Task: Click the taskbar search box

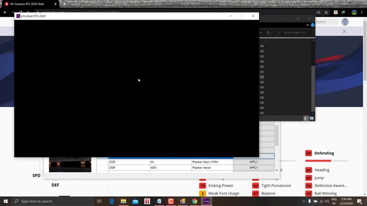Action: pyautogui.click(x=52, y=201)
